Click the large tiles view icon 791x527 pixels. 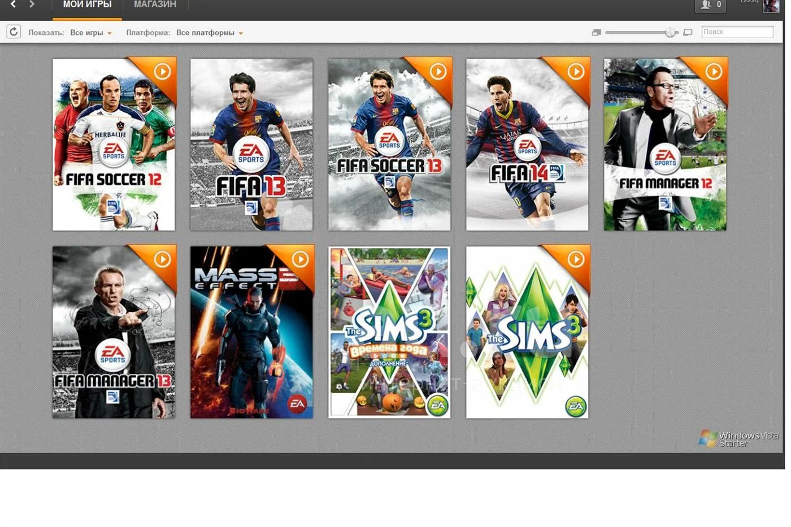click(688, 33)
